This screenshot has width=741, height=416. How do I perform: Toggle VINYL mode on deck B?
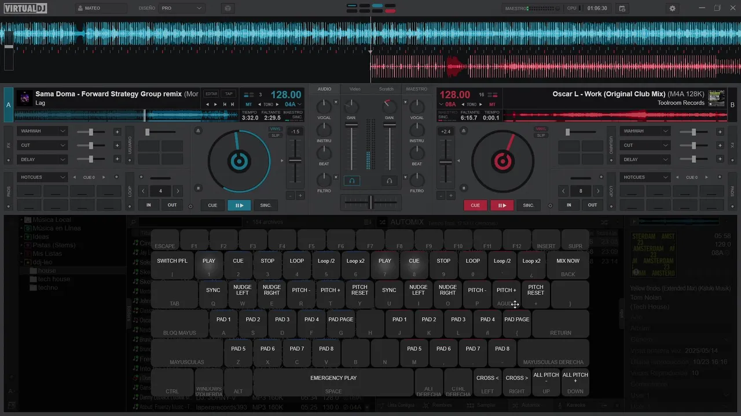541,129
